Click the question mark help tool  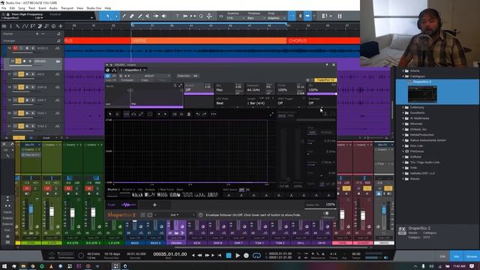pos(177,16)
